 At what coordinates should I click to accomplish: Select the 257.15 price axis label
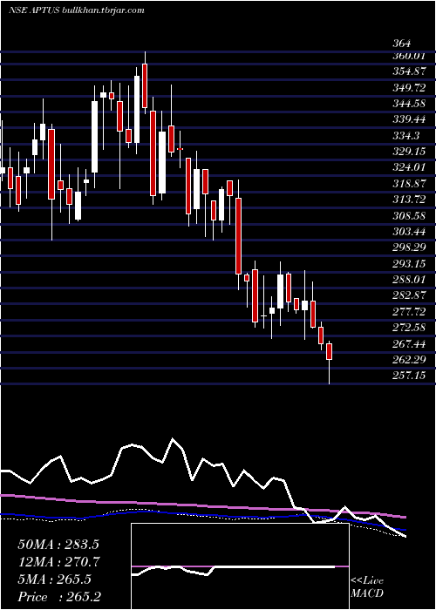[x=409, y=376]
